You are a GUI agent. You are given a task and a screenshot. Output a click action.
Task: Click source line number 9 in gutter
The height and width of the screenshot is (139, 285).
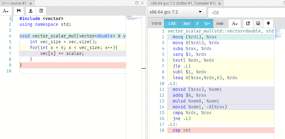coord(10,65)
